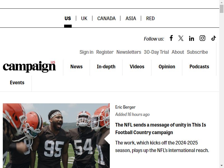Open Campaign's LinkedIn icon

pos(192,38)
